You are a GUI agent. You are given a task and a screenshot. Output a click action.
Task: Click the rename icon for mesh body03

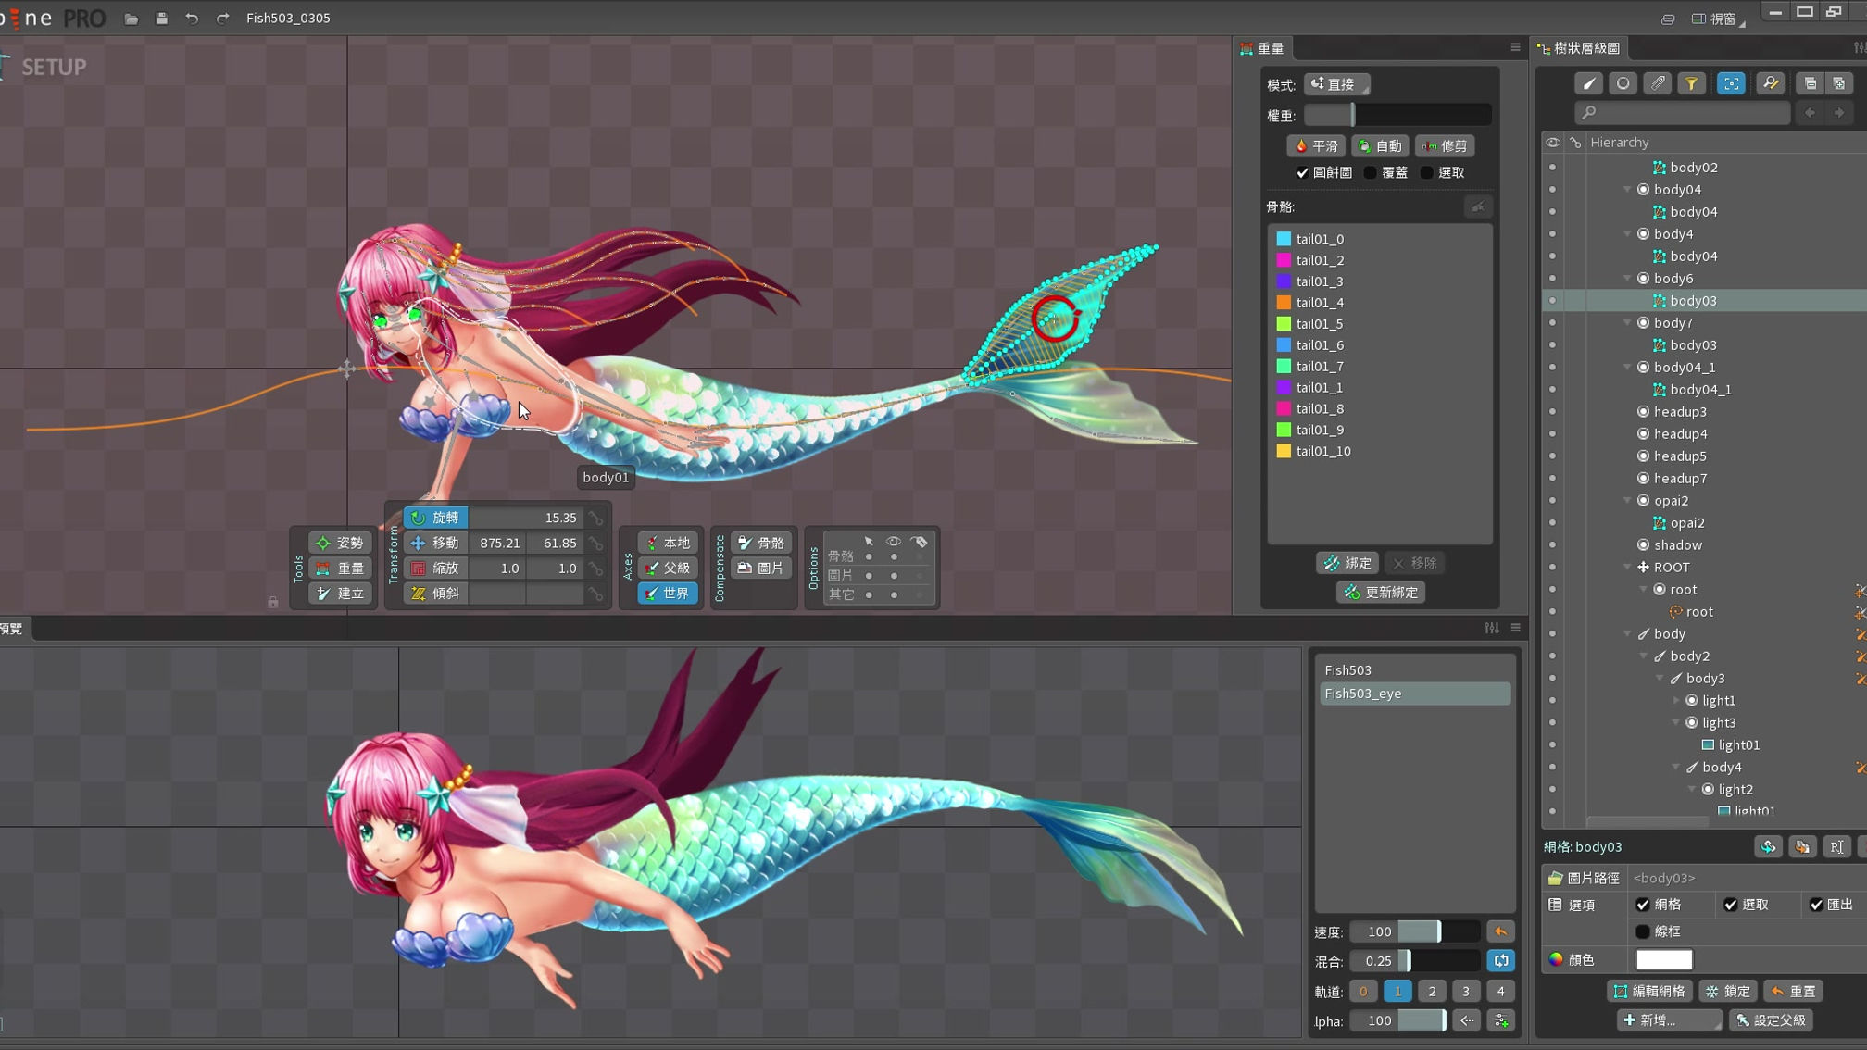[1836, 846]
